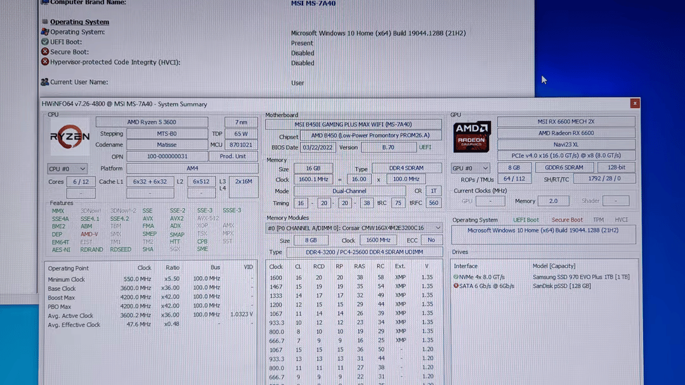Click the Operating System section header icon
This screenshot has width=685, height=385.
[x=44, y=22]
